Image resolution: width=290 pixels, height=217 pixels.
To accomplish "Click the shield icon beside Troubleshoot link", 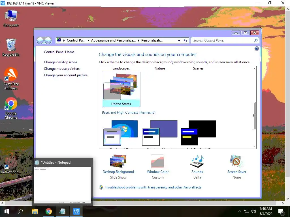I will pyautogui.click(x=101, y=187).
